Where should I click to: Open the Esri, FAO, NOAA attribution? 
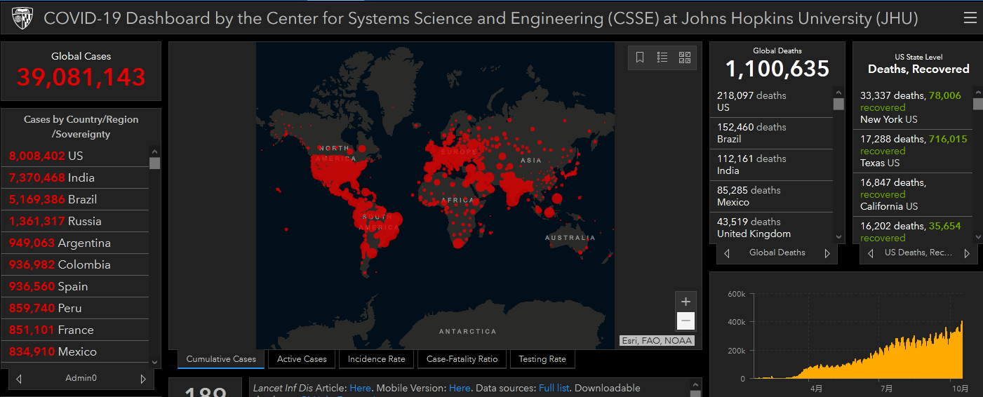pyautogui.click(x=657, y=341)
